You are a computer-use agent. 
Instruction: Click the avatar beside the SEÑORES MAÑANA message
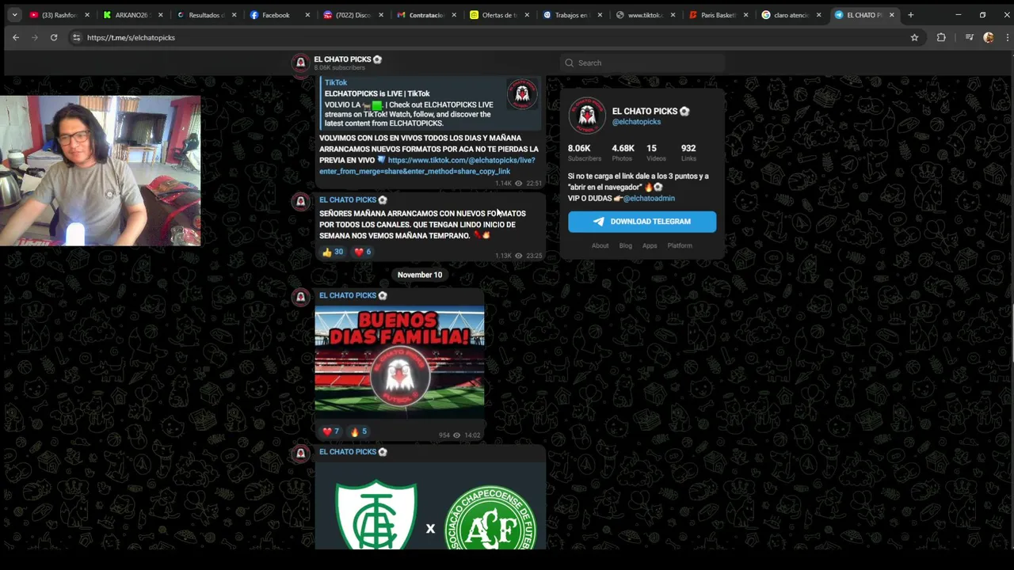coord(300,201)
